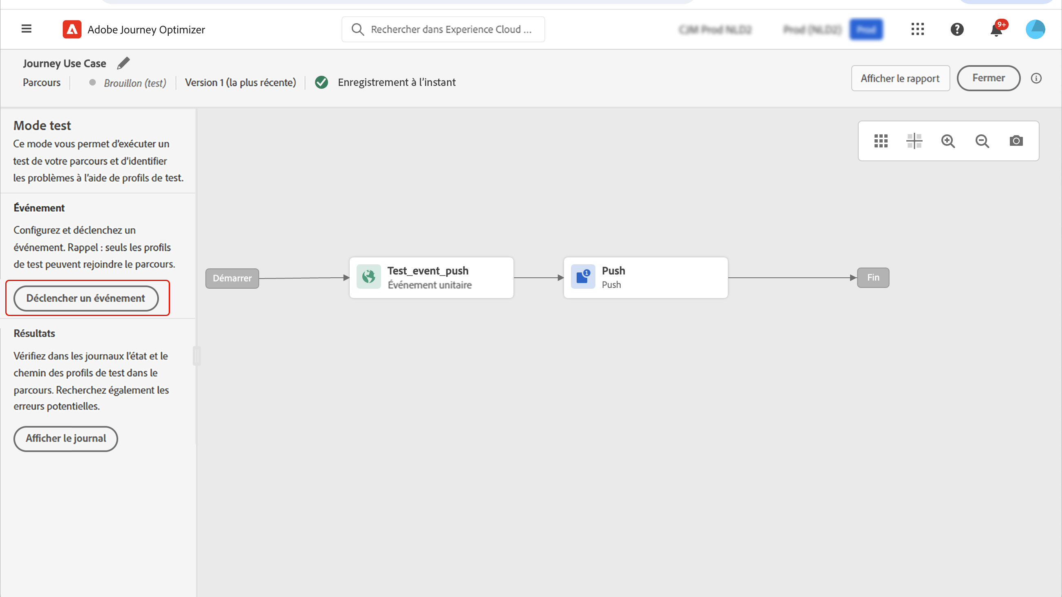
Task: Open the apps switcher grid icon
Action: [x=917, y=29]
